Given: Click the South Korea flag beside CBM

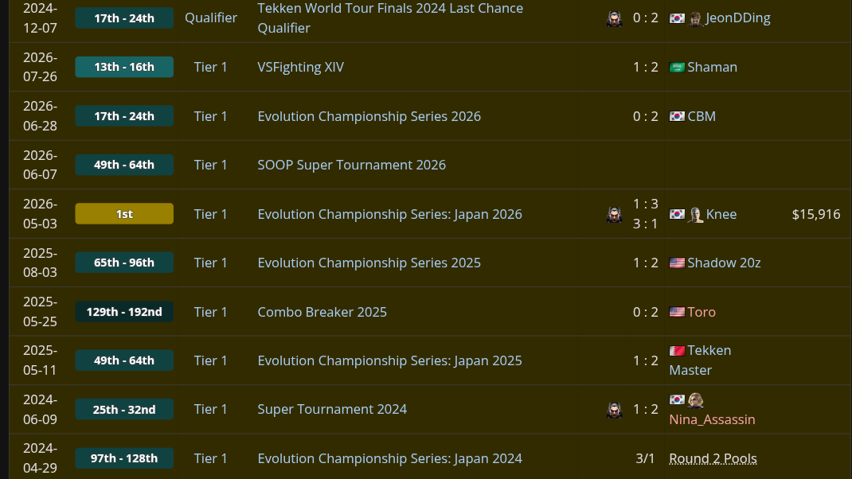Looking at the screenshot, I should [677, 116].
